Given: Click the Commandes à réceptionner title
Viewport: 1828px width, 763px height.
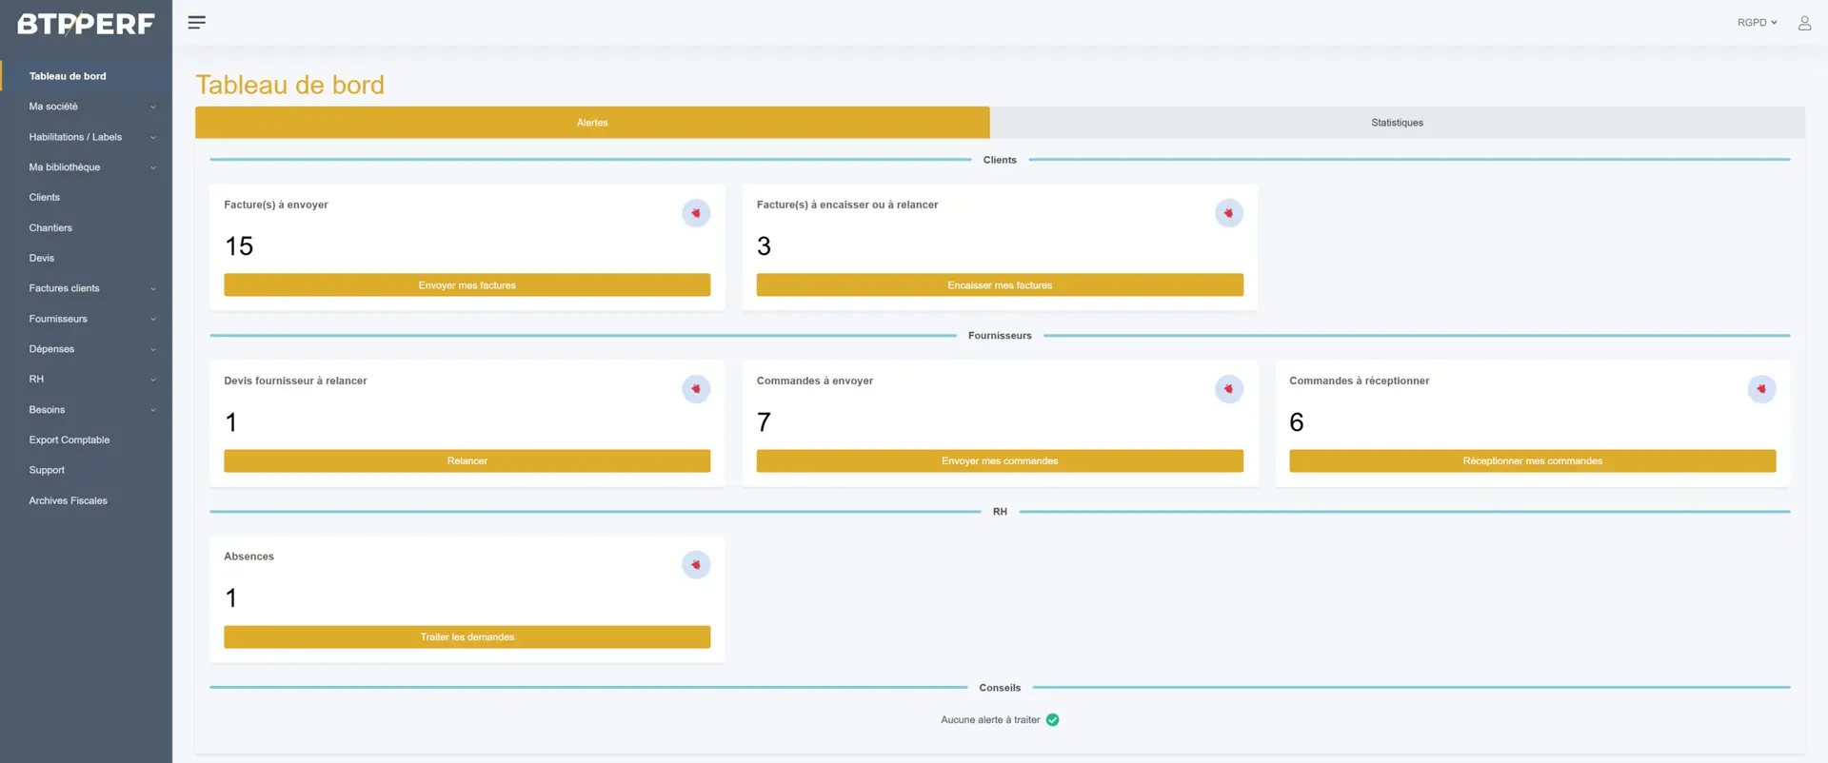Looking at the screenshot, I should pyautogui.click(x=1359, y=381).
